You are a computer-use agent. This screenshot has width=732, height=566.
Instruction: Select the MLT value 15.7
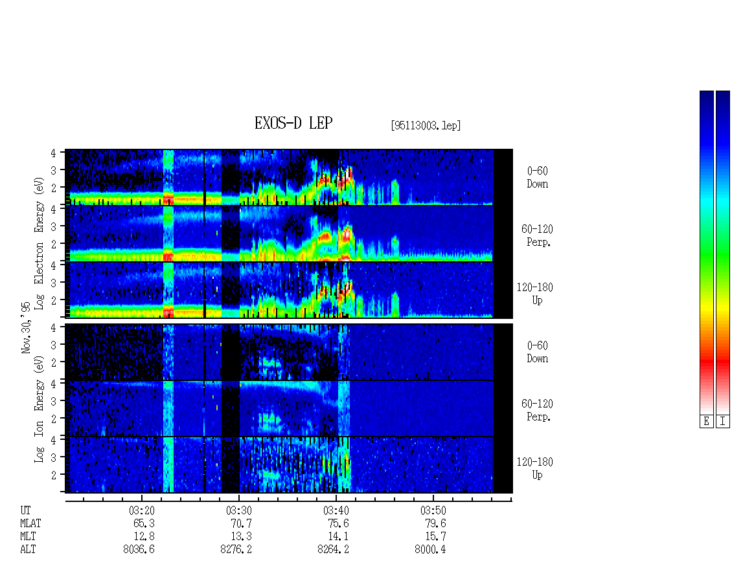pos(435,537)
